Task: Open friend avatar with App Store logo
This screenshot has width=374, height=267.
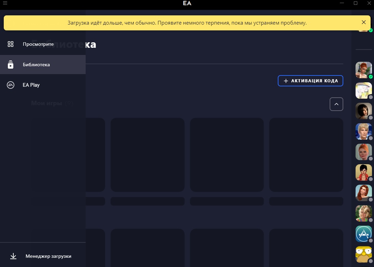Action: (363, 234)
